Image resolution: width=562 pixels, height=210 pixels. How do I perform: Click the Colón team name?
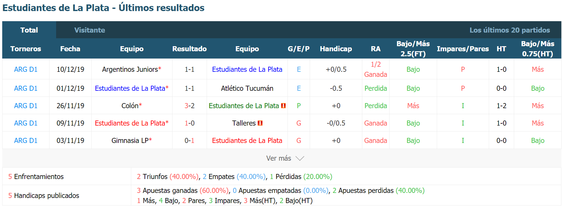click(130, 106)
